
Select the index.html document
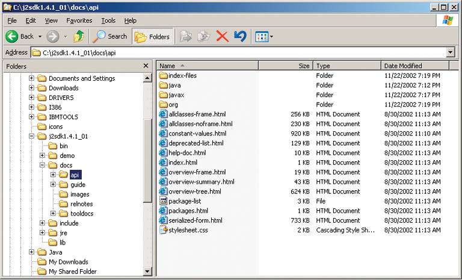(x=182, y=163)
